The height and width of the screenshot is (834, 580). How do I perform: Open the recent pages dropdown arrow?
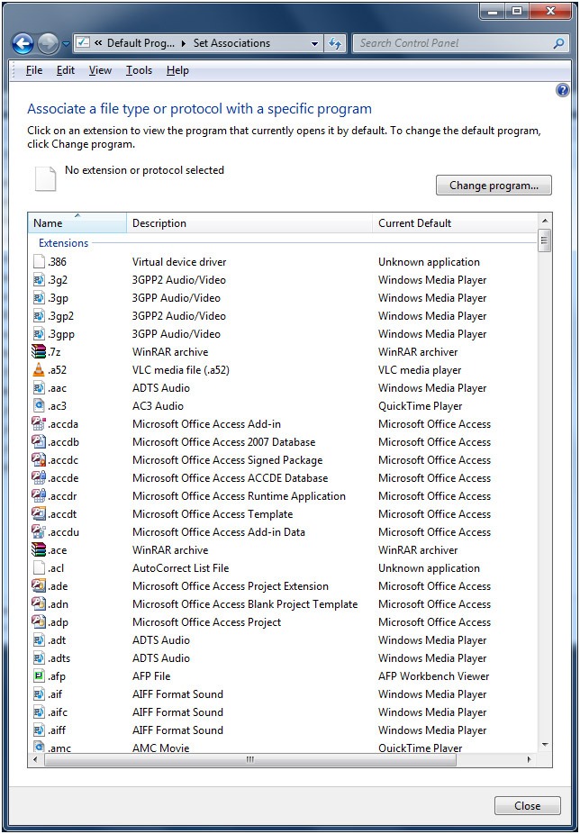(x=66, y=44)
